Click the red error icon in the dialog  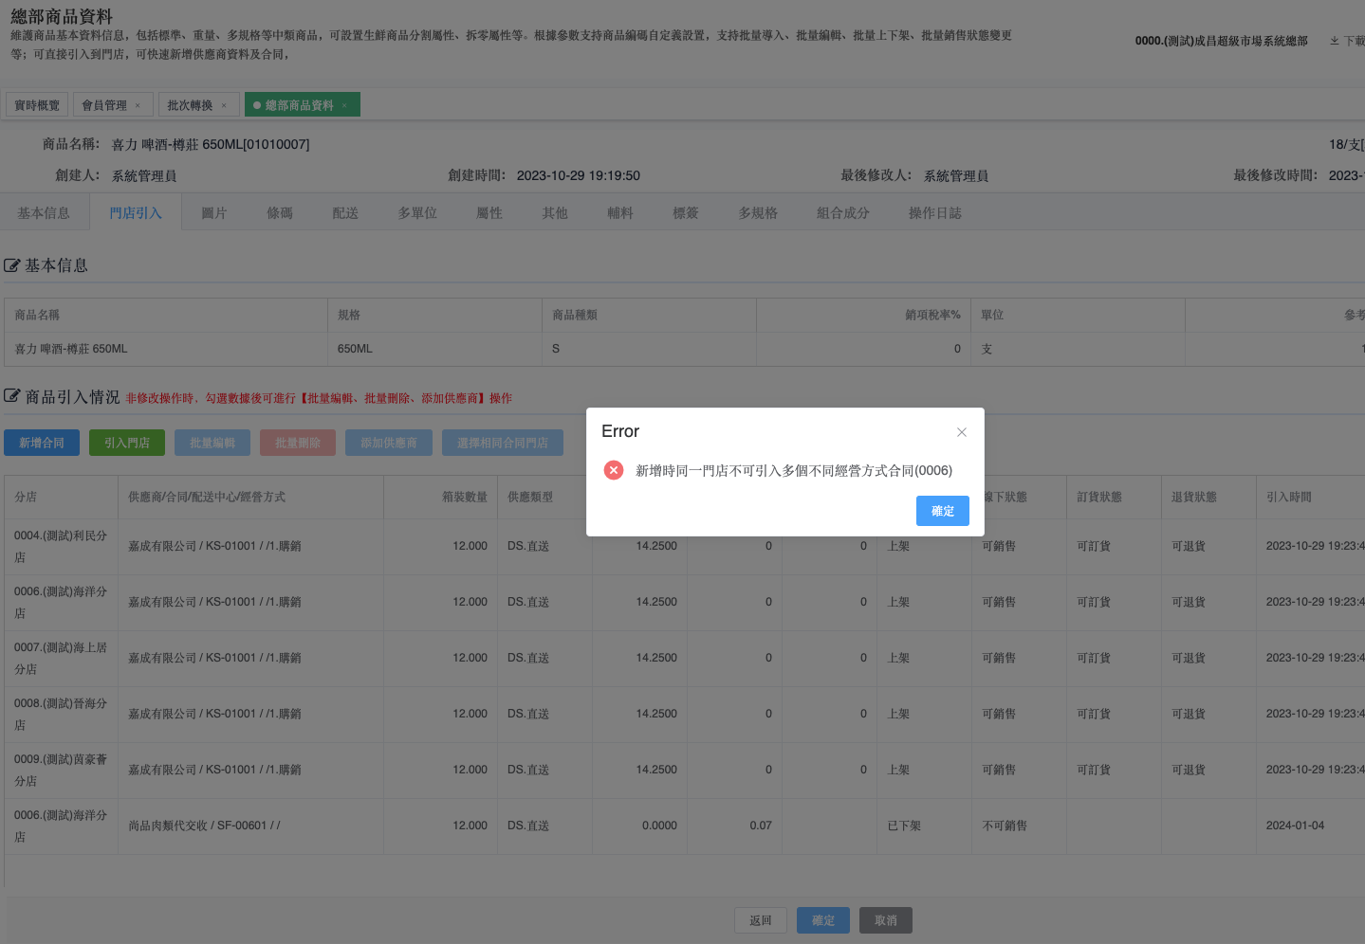(x=614, y=470)
